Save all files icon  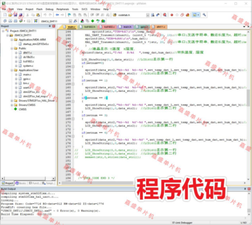(x=21, y=15)
